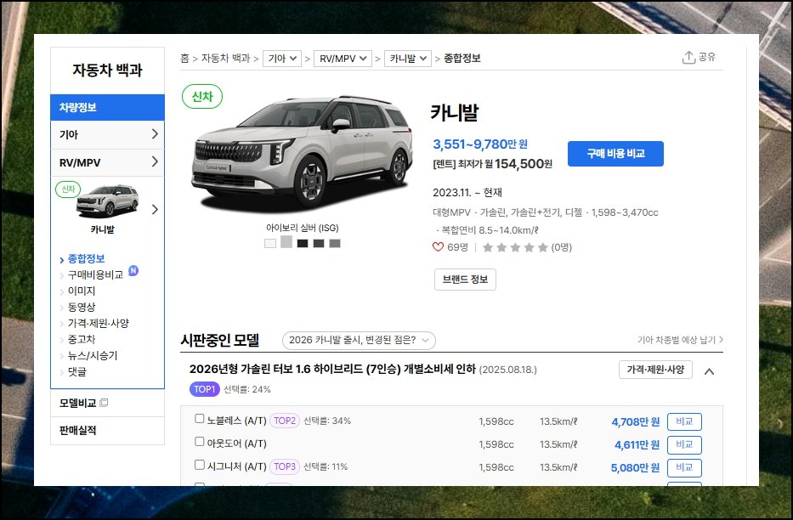The height and width of the screenshot is (520, 793).
Task: Click the 4,611만 원 price link
Action: pos(637,444)
